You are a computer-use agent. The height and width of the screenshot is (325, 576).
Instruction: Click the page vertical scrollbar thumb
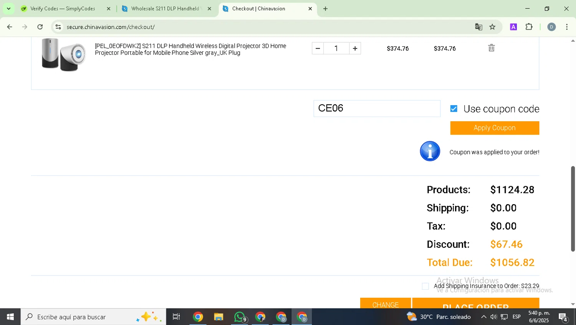(x=573, y=209)
